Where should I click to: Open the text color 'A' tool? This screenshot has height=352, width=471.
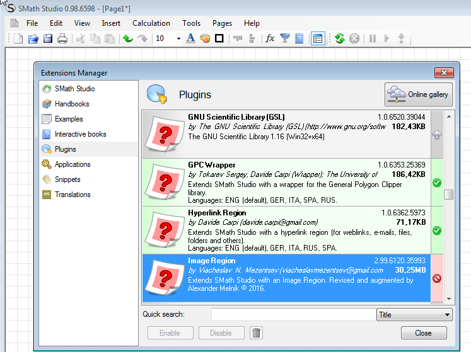point(191,39)
